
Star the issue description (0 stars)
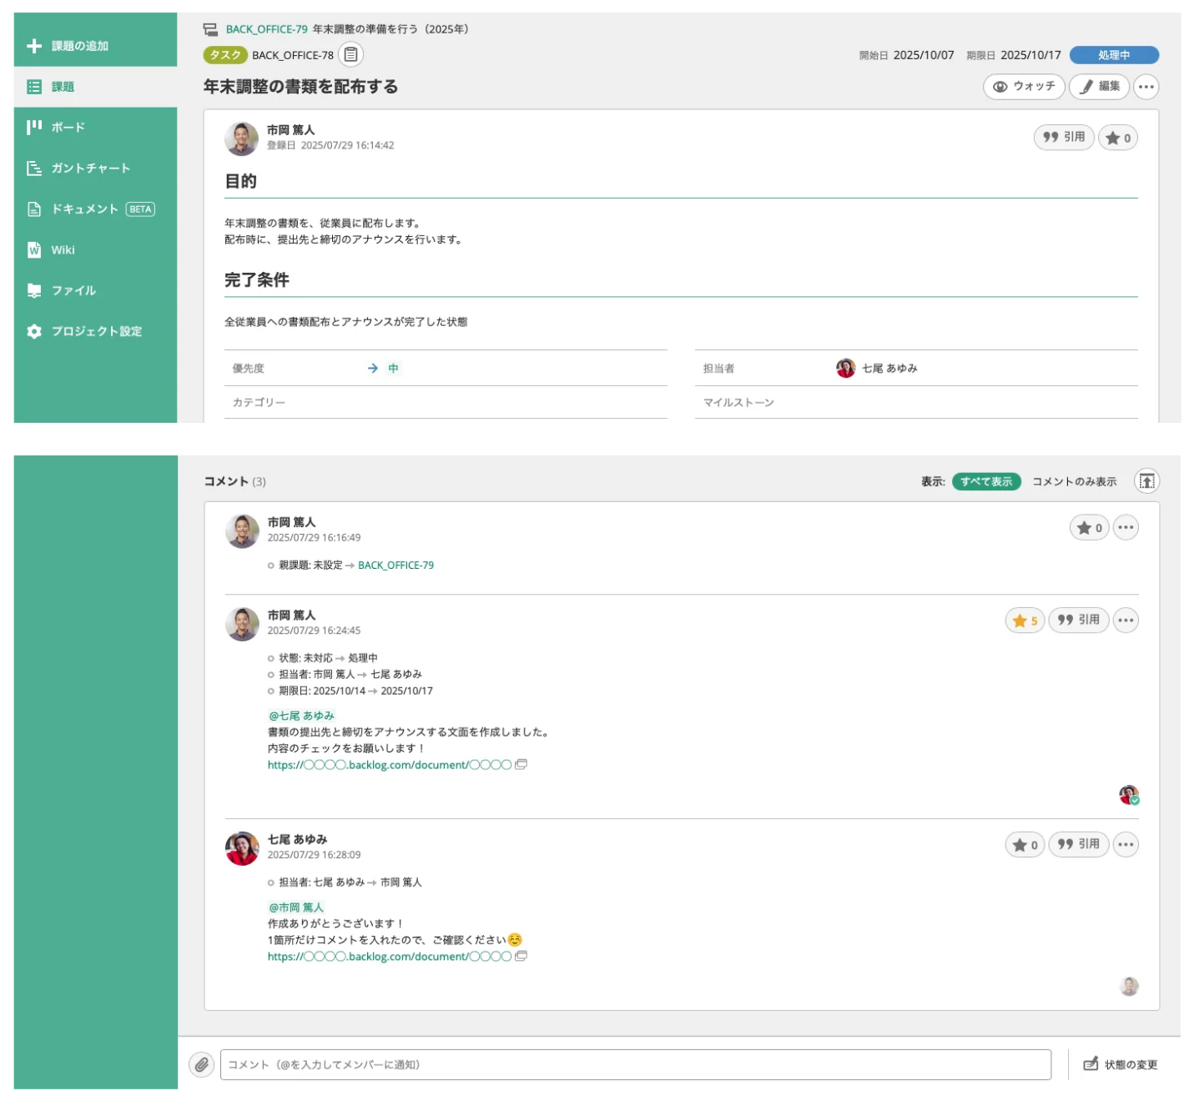pos(1118,138)
